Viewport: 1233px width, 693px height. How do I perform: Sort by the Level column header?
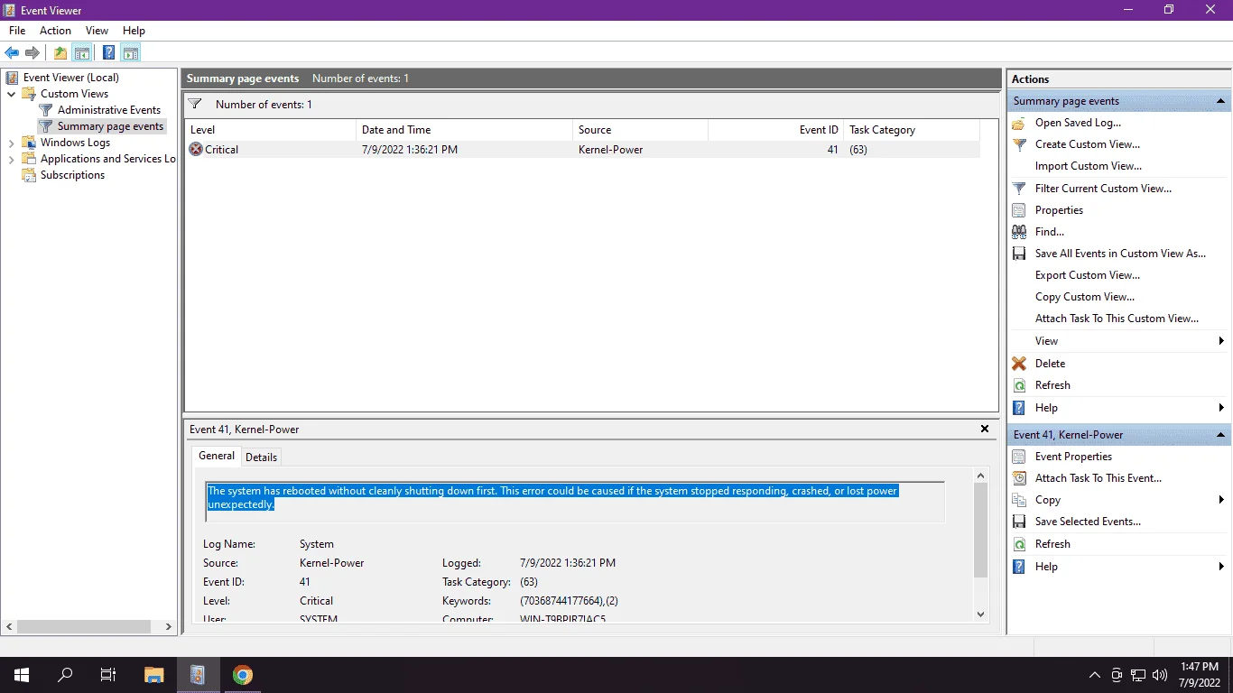tap(271, 130)
